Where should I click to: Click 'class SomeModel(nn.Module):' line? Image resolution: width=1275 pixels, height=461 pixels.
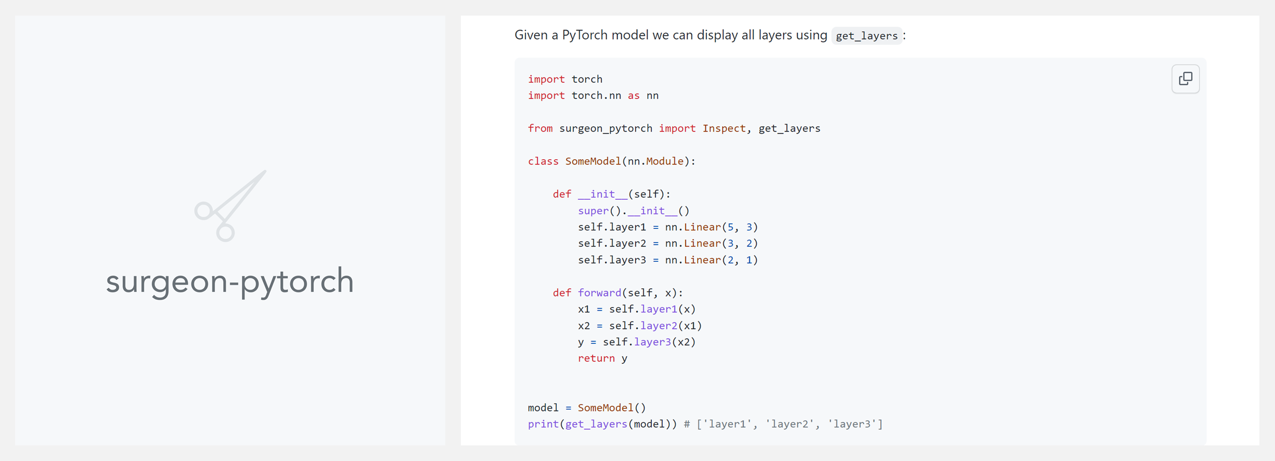pyautogui.click(x=611, y=161)
